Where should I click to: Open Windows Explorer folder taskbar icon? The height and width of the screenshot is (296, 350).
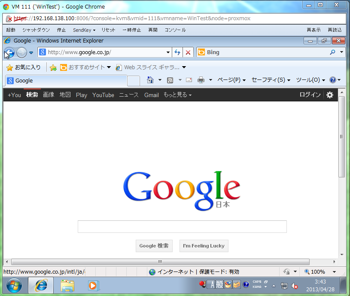(67, 286)
